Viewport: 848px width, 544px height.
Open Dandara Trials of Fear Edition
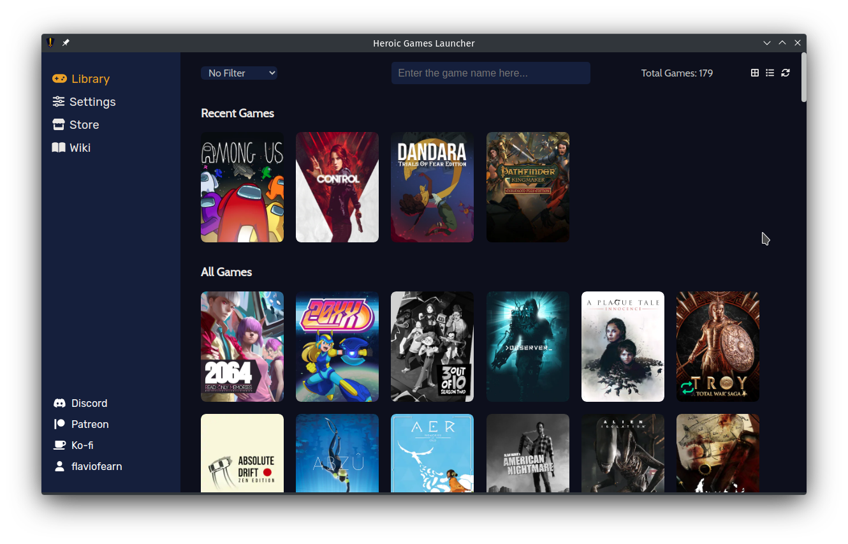[x=432, y=187]
